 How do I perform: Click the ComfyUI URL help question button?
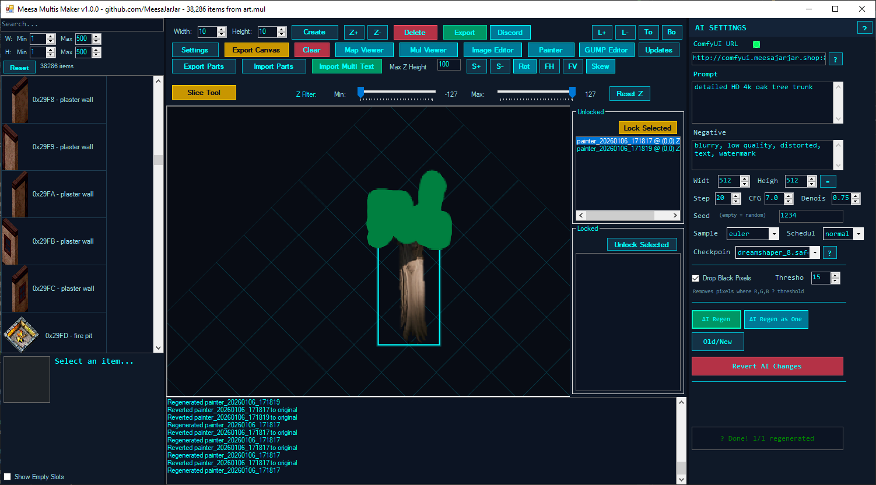835,59
